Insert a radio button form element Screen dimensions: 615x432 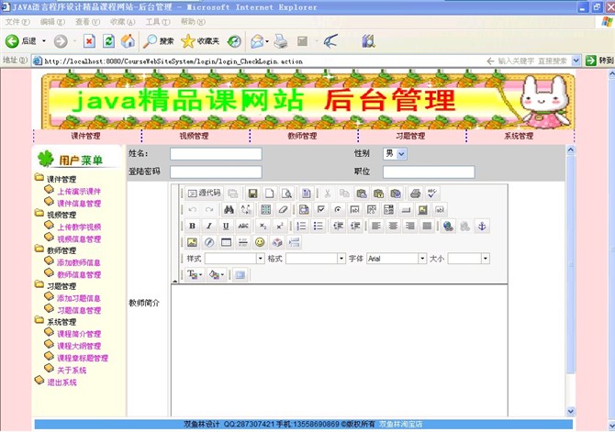click(x=338, y=210)
